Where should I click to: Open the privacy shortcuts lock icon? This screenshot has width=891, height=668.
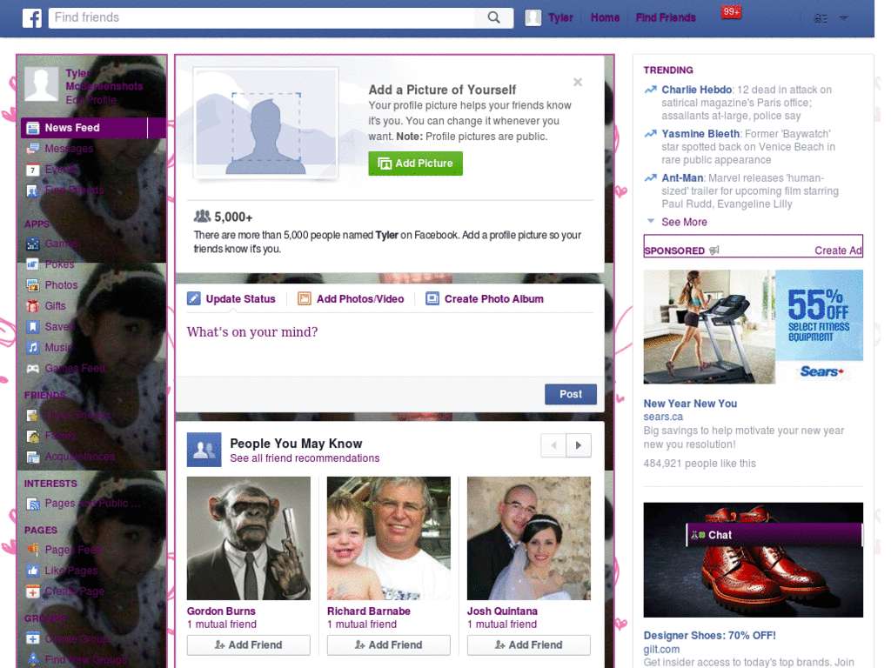click(820, 18)
